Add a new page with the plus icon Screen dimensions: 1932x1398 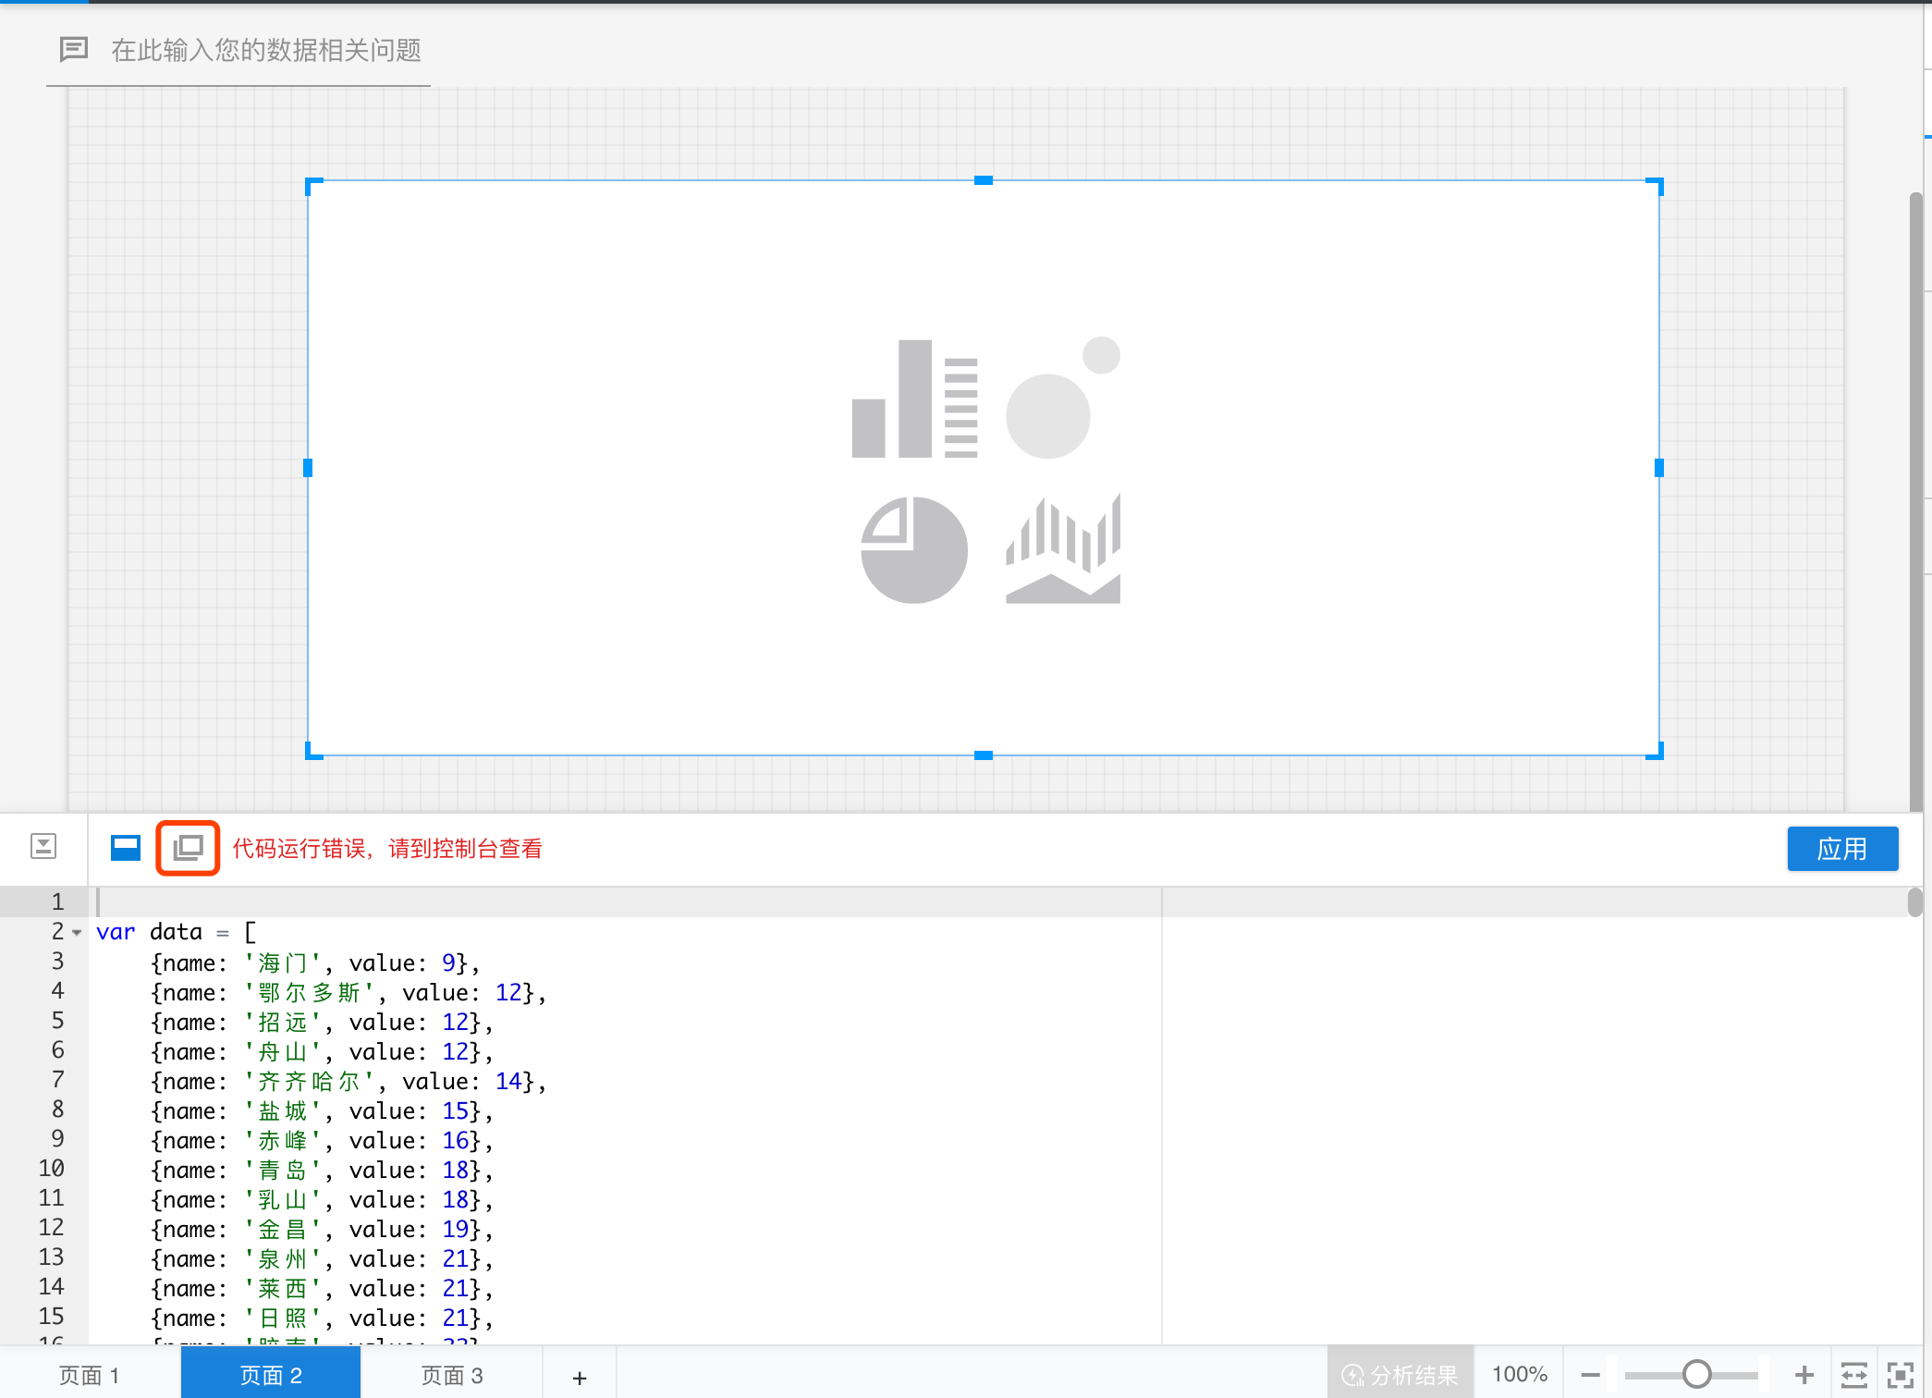point(580,1377)
